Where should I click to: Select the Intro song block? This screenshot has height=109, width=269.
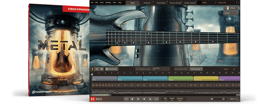(105, 79)
